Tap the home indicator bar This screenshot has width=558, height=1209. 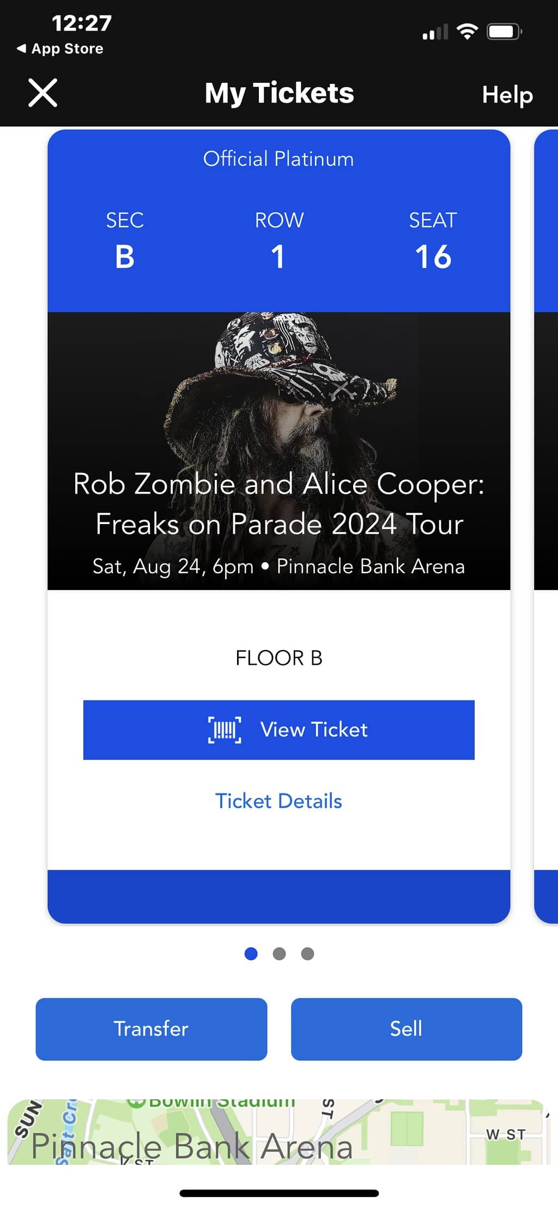pos(279,1193)
